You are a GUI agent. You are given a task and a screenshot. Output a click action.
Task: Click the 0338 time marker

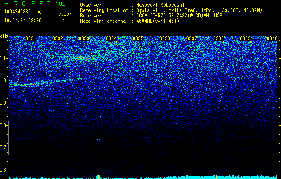(218, 38)
